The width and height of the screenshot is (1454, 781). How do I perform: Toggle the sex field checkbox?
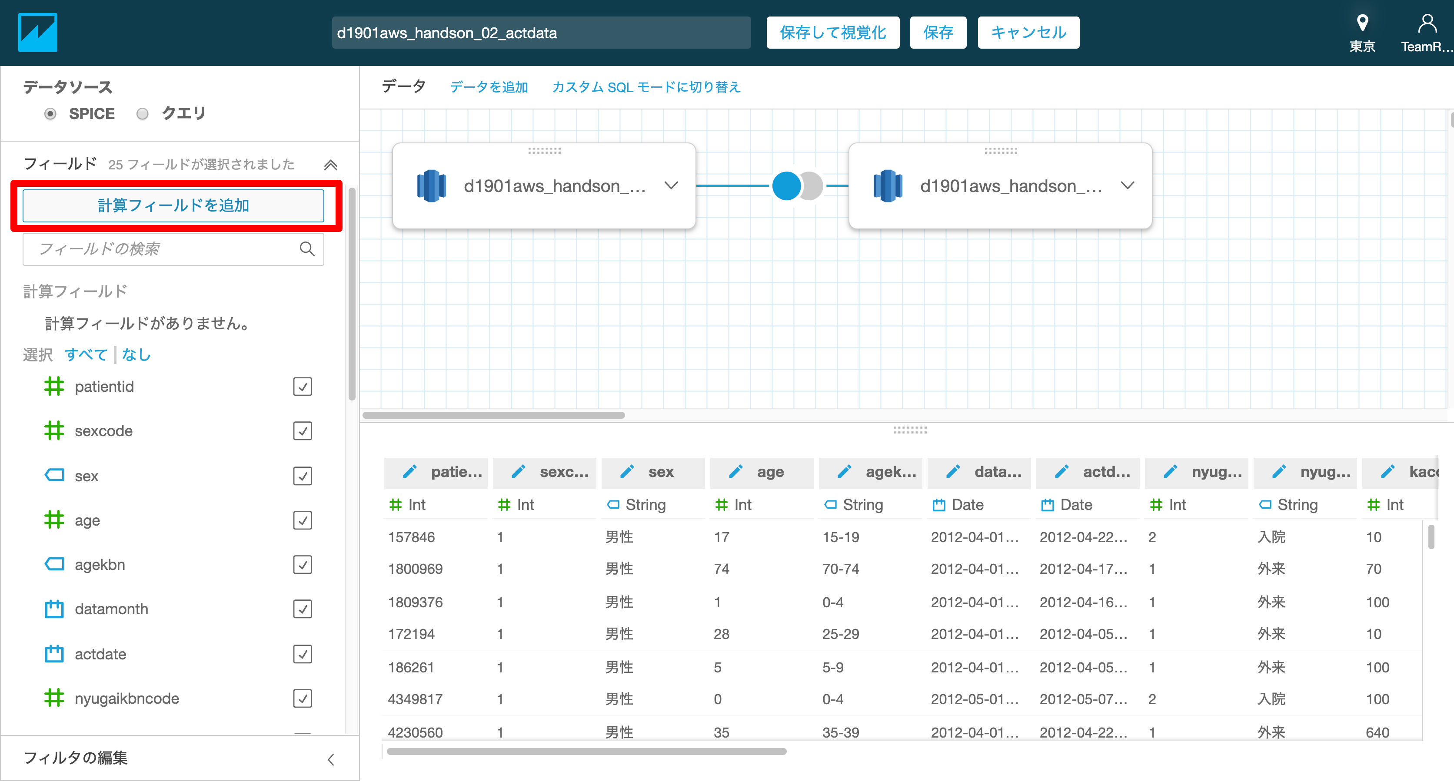[303, 475]
